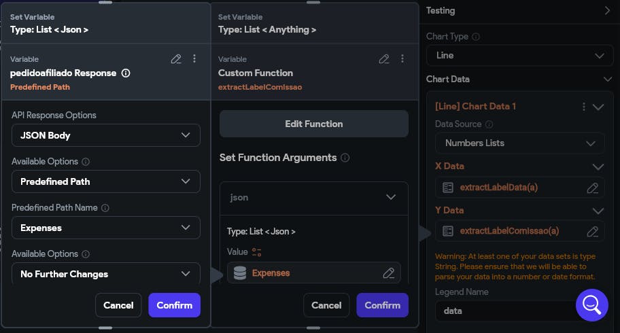The width and height of the screenshot is (620, 333).
Task: Open three-dot menu for Chart Data 1
Action: coord(583,107)
